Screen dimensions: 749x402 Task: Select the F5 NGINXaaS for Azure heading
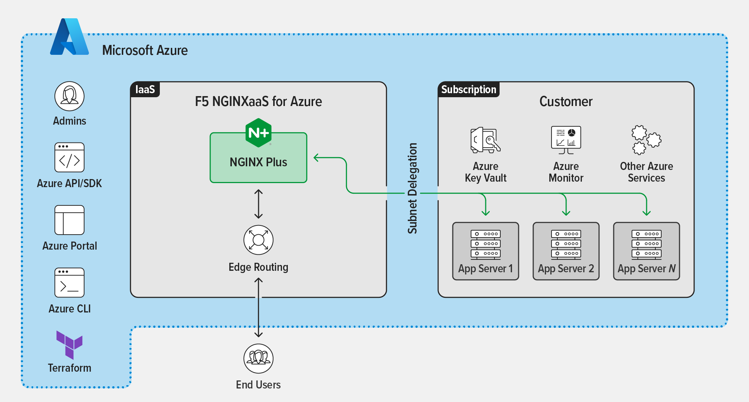point(259,102)
